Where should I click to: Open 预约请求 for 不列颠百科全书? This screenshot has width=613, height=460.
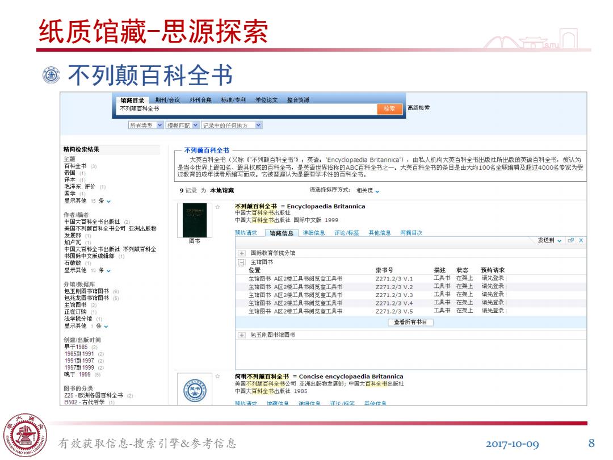(246, 233)
